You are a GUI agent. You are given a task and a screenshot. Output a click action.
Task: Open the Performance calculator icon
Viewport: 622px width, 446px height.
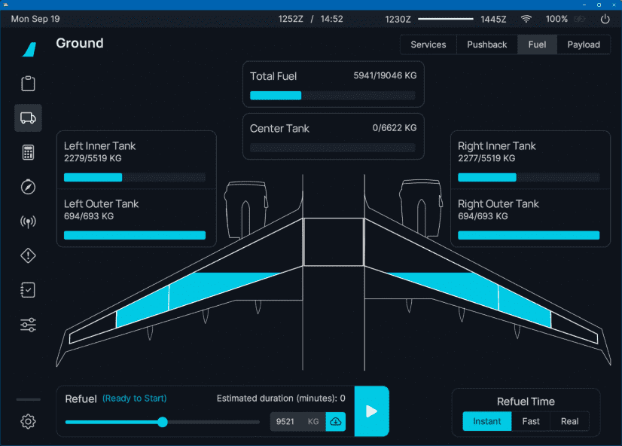pyautogui.click(x=28, y=153)
